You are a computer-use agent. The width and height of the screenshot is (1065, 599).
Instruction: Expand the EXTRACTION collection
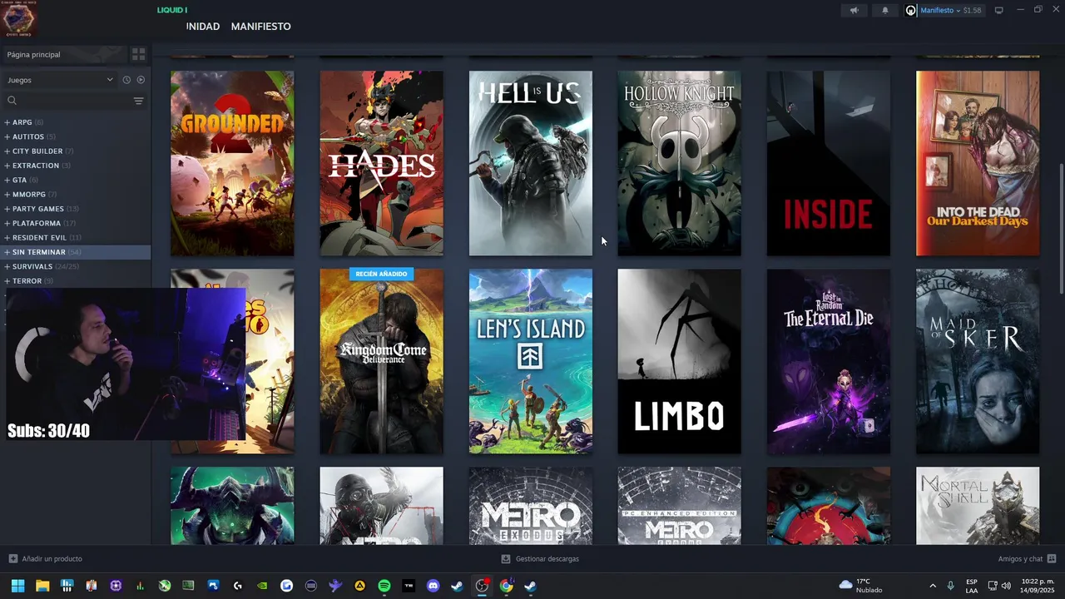coord(7,166)
